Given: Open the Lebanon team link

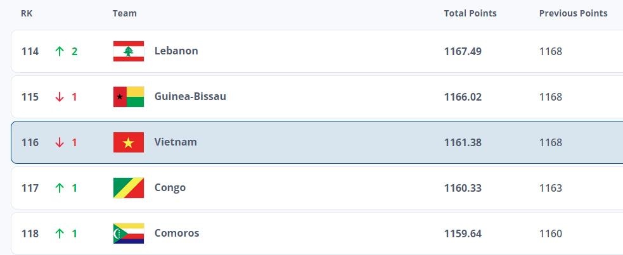Looking at the screenshot, I should [176, 51].
